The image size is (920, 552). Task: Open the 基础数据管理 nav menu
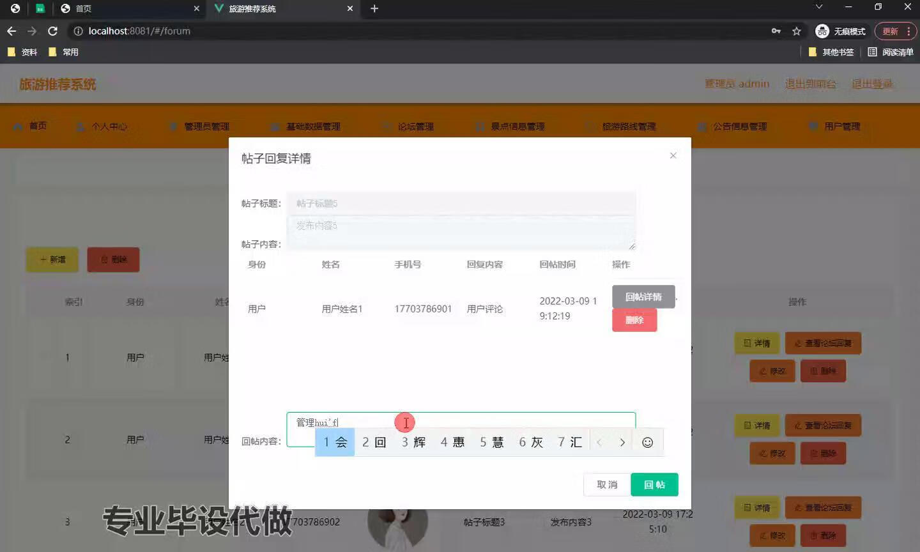(305, 126)
